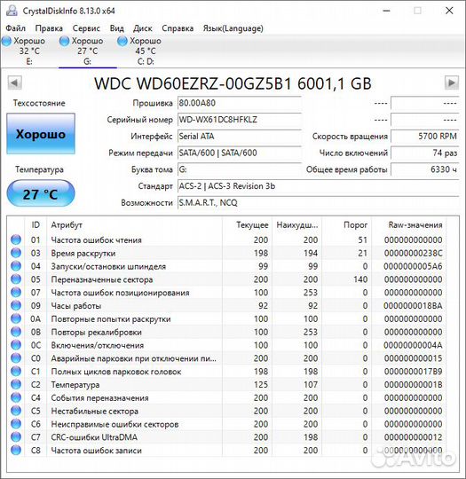Click the 27 °C temperature button
Screen dimensions: 466x479
41,193
